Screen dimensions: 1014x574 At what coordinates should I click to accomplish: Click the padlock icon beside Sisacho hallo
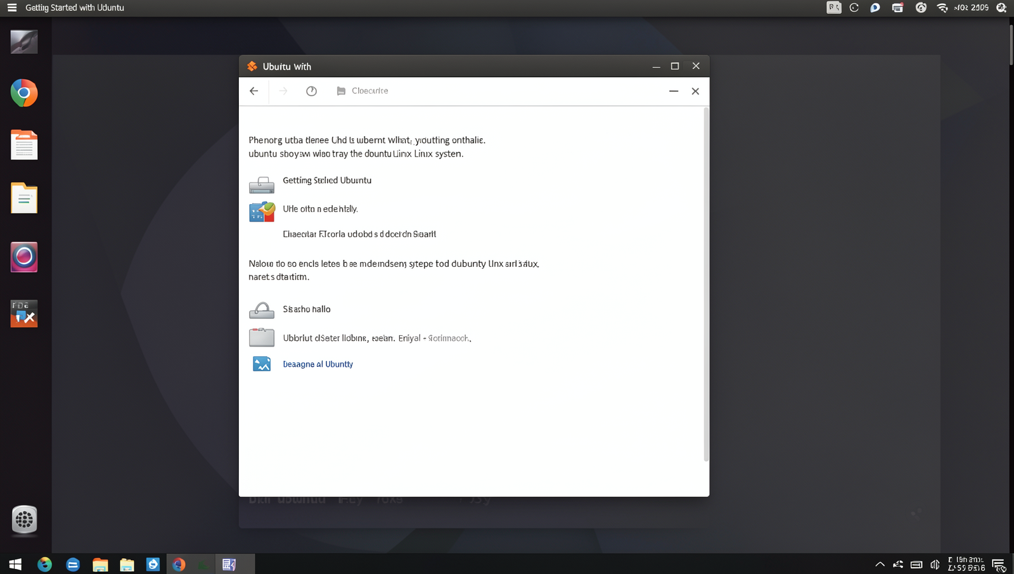262,310
